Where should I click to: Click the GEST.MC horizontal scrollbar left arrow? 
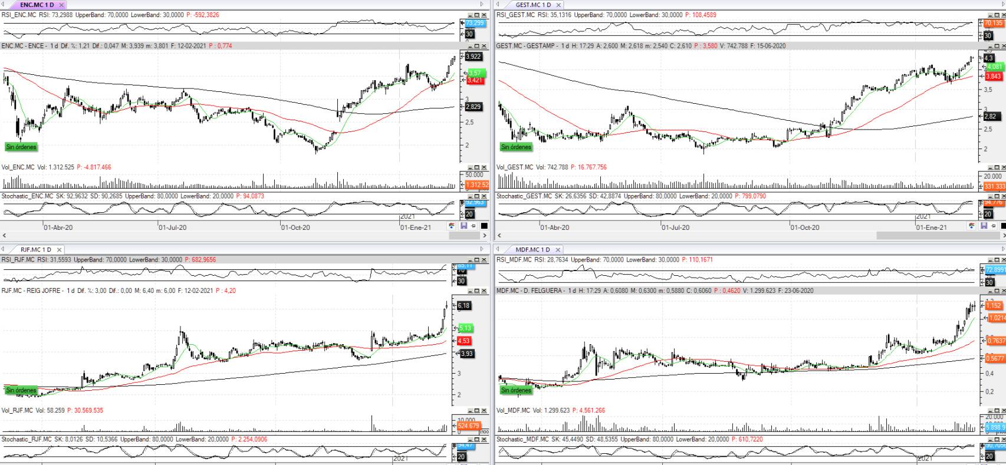click(499, 235)
